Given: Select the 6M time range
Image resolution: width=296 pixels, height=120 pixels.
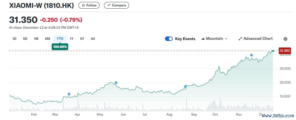Looking at the screenshot, I should [47, 39].
